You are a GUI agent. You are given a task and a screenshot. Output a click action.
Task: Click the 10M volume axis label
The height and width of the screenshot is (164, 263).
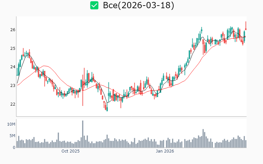click(11, 124)
